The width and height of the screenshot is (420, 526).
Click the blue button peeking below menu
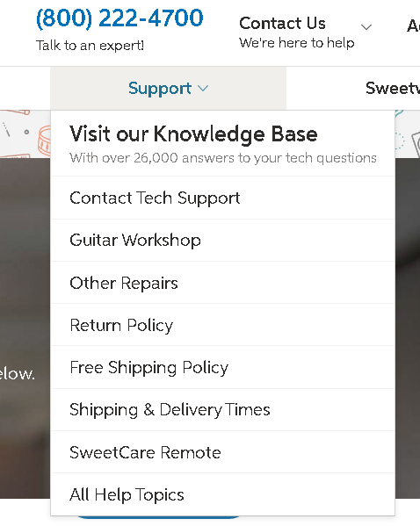(158, 517)
